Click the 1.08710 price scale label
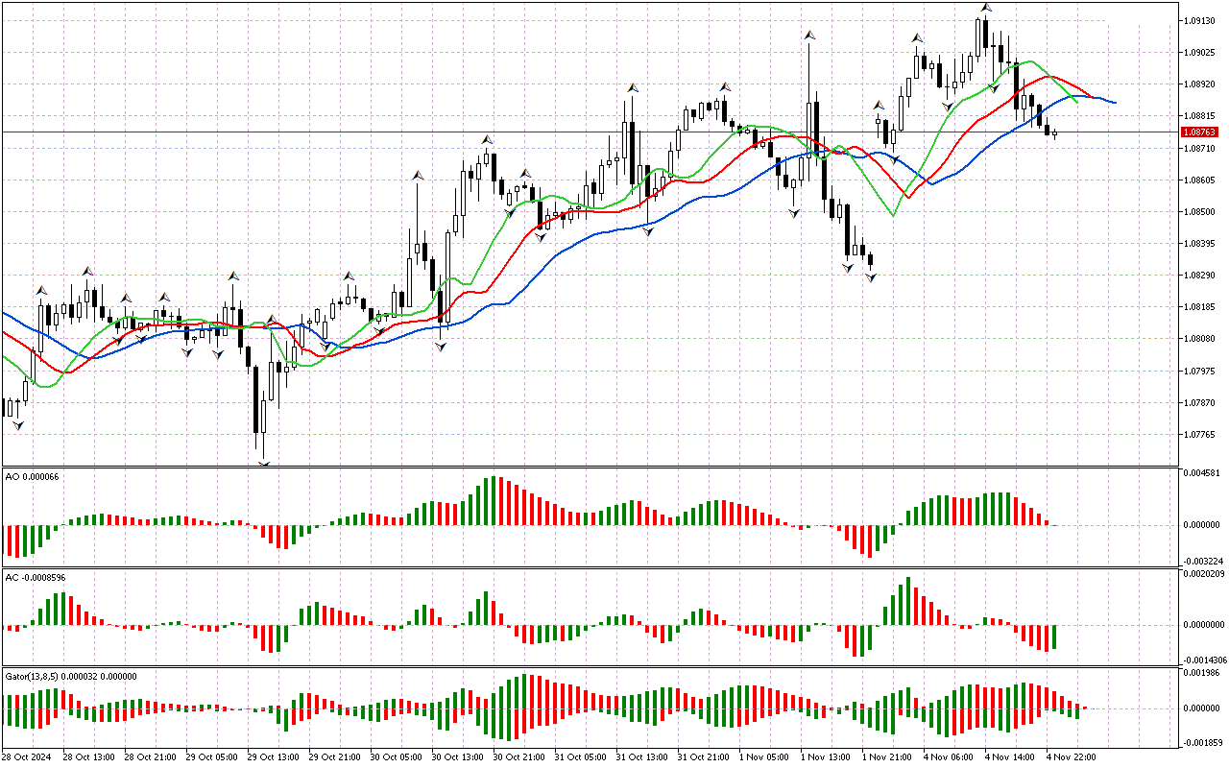The width and height of the screenshot is (1229, 768). pos(1199,148)
